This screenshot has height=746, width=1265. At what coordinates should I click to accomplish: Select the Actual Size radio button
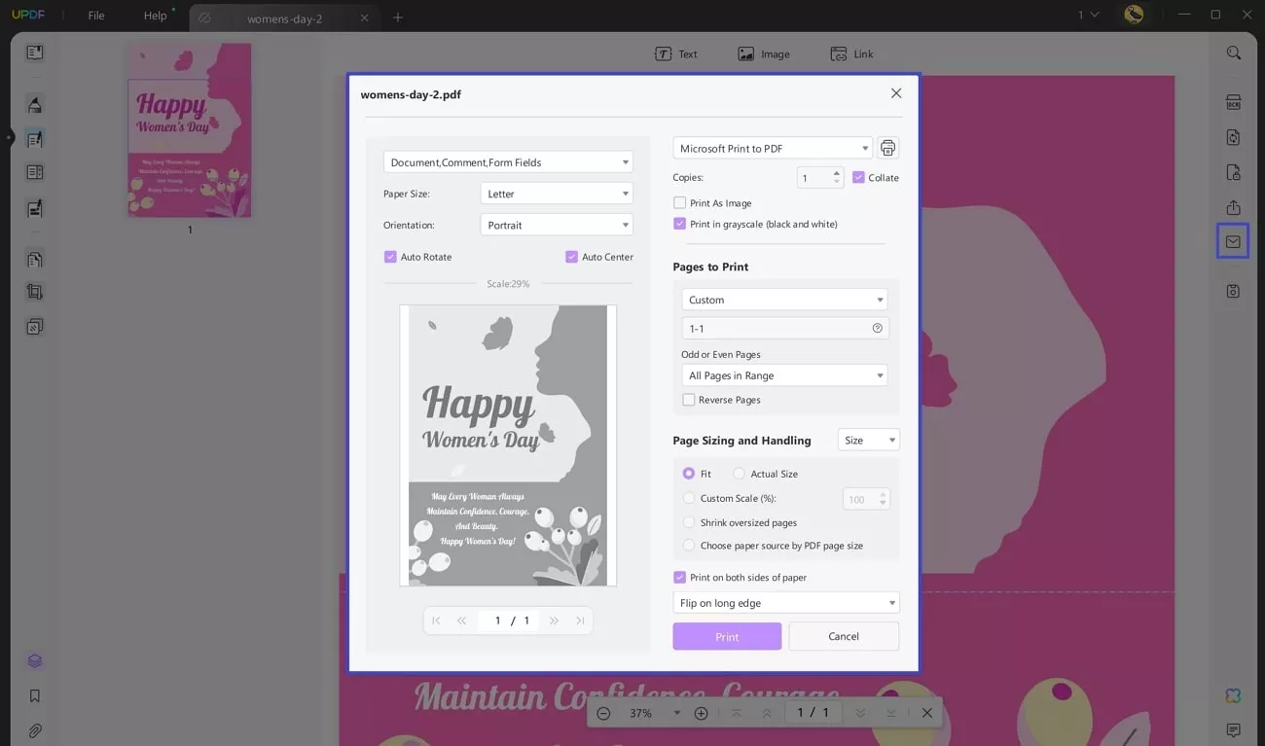point(739,473)
